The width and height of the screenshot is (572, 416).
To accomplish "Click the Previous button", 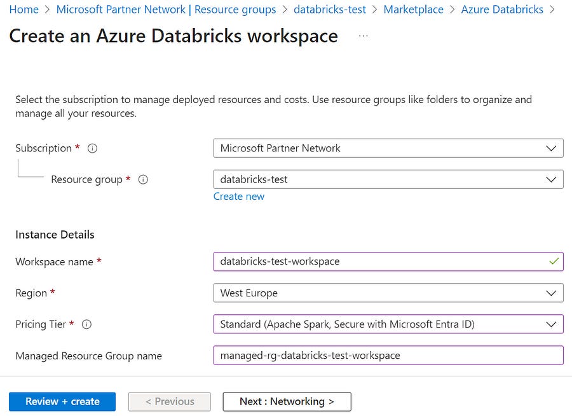I will click(x=170, y=402).
